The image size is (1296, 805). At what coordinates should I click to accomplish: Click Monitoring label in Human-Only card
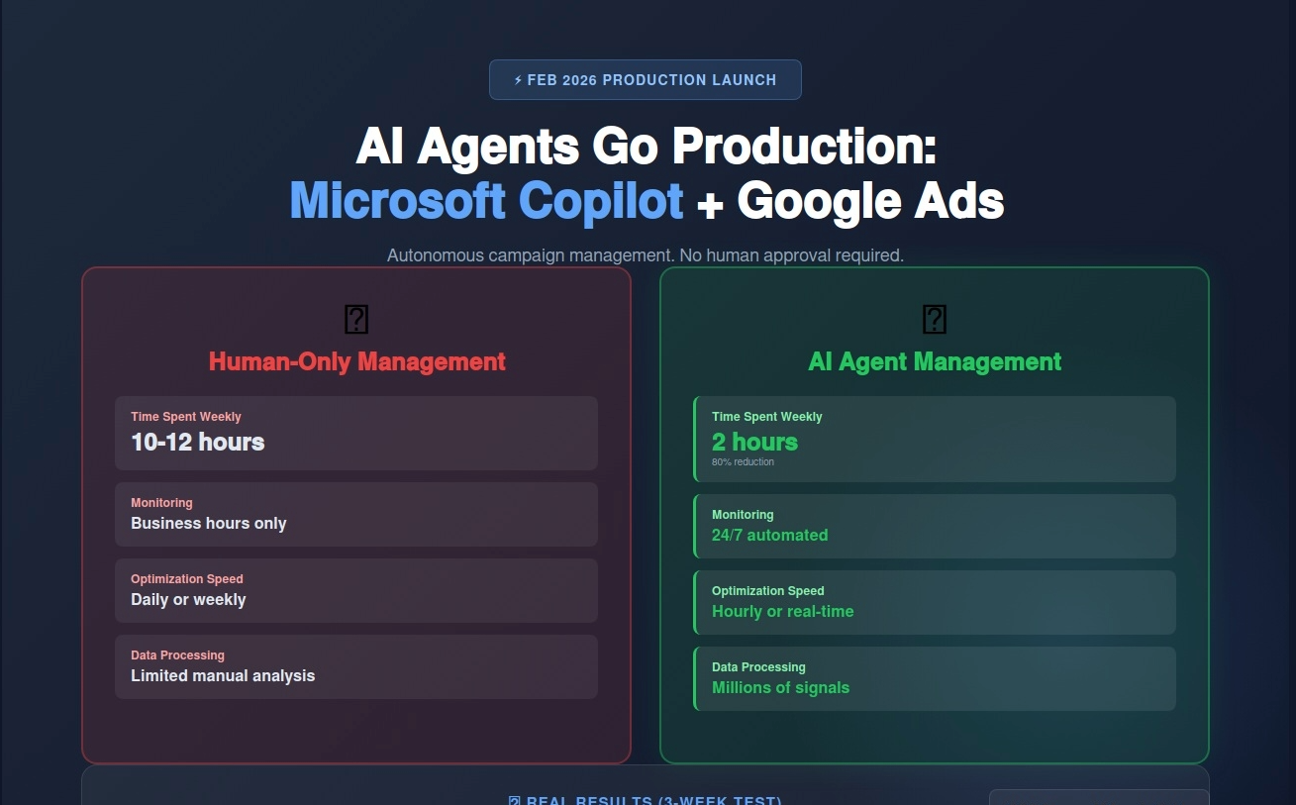161,503
